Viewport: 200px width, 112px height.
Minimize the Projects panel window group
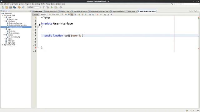pos(30,11)
